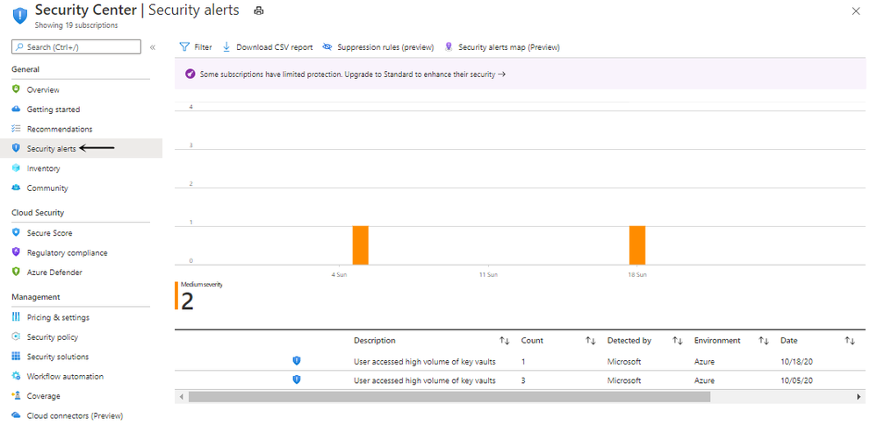Click the Search (Ctrl+/) input field

tap(76, 47)
